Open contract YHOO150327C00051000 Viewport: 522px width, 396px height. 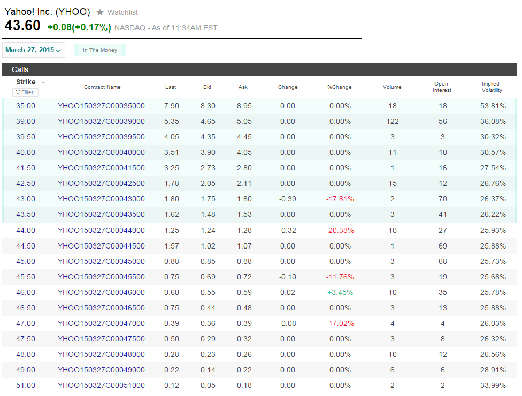tap(101, 385)
